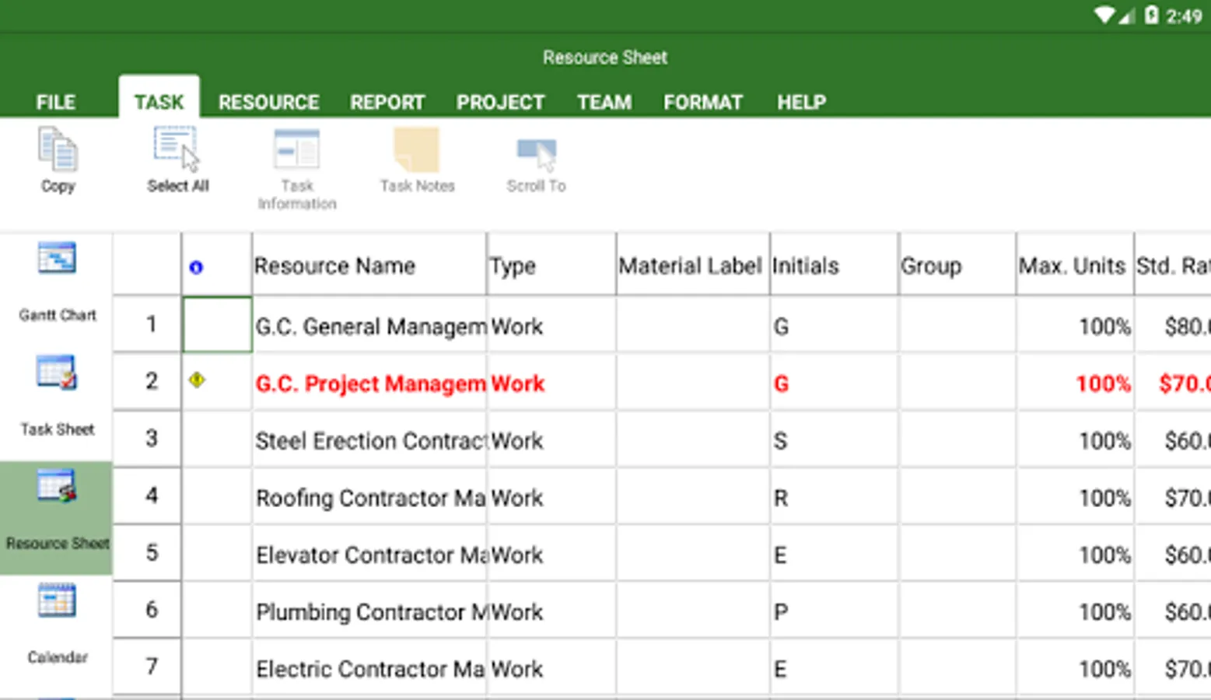The image size is (1211, 700).
Task: Click the blue info indicator column header
Action: [x=196, y=267]
